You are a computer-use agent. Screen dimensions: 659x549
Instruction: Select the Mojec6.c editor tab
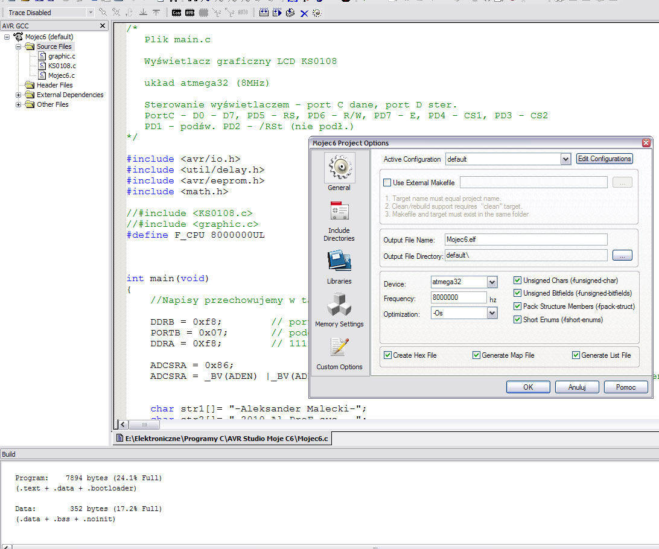pos(222,439)
